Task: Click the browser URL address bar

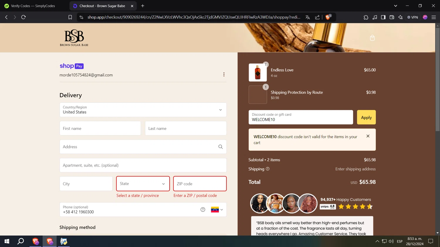Action: click(x=194, y=17)
